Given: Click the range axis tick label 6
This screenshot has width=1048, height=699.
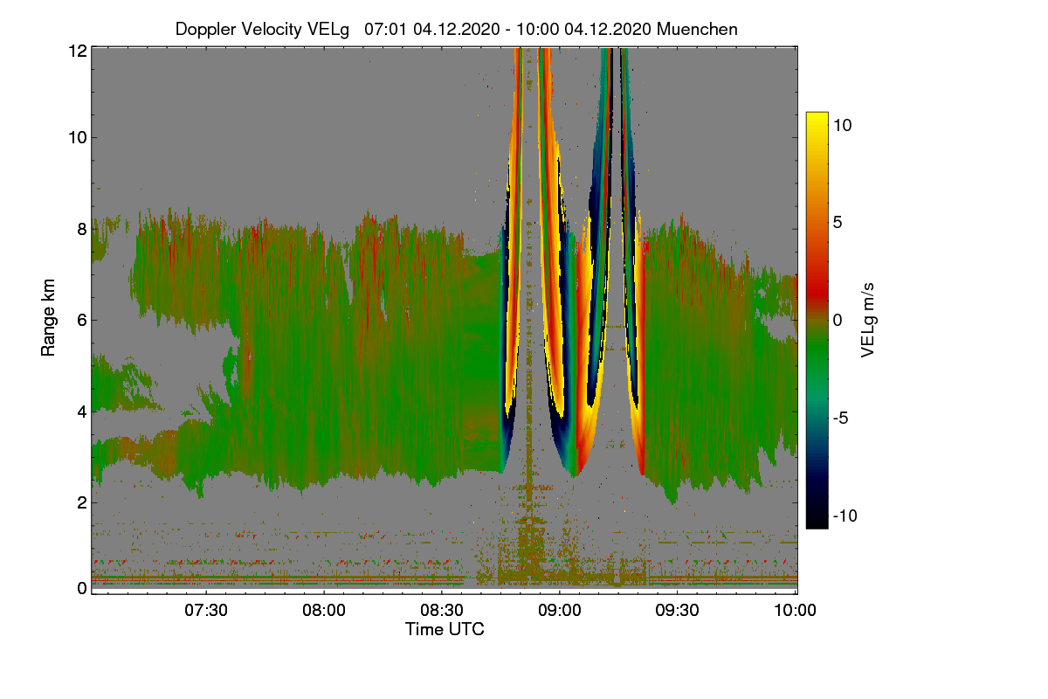Looking at the screenshot, I should (x=81, y=320).
